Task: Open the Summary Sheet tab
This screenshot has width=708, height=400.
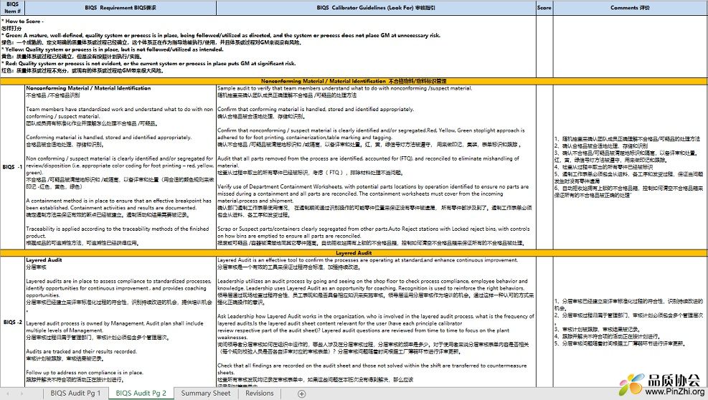Action: 205,394
